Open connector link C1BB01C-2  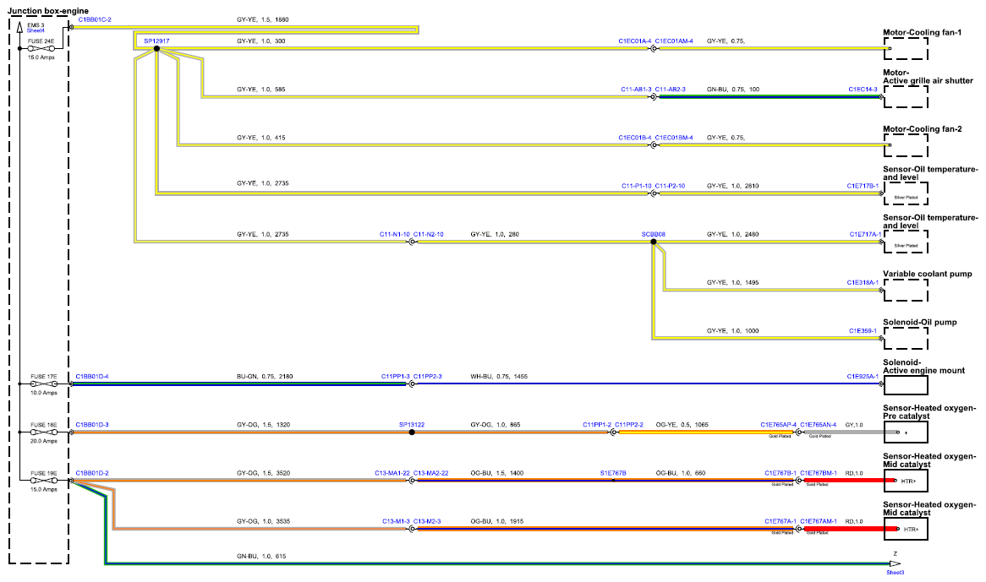click(x=95, y=19)
